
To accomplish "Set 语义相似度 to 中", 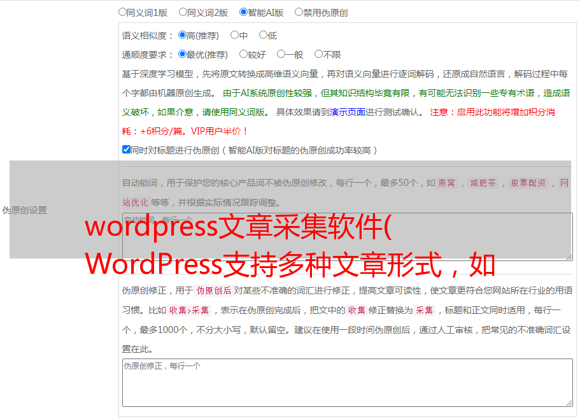I will pyautogui.click(x=234, y=35).
